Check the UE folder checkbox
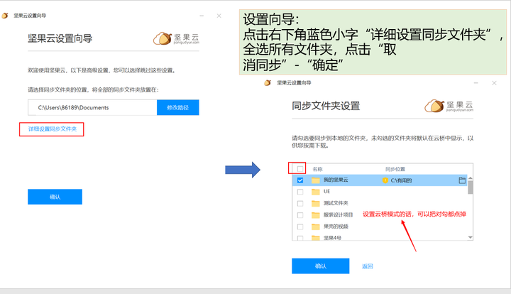 [300, 192]
